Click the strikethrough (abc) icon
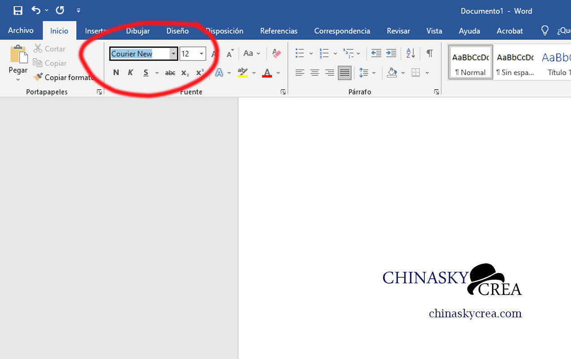571x359 pixels. click(x=170, y=72)
